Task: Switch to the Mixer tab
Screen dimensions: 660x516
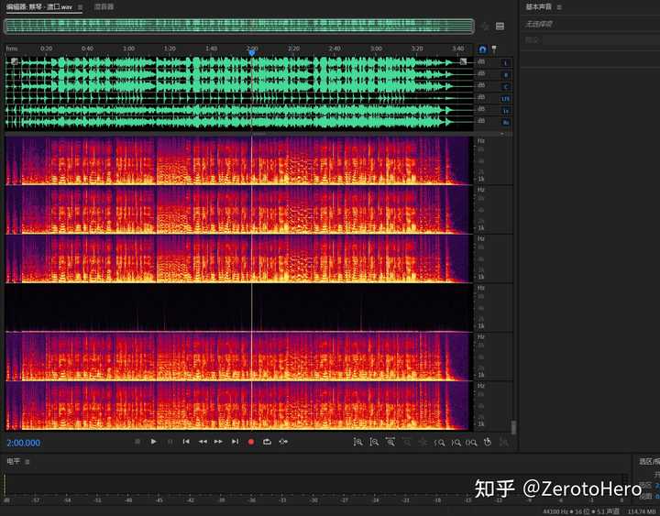Action: point(104,6)
